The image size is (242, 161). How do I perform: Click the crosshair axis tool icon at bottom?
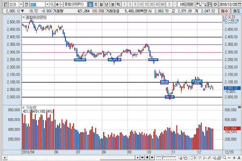tap(195, 158)
